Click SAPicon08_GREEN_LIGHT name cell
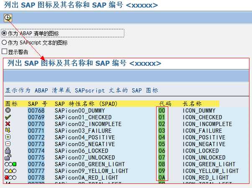This screenshot has width=252, height=188. [x=90, y=164]
